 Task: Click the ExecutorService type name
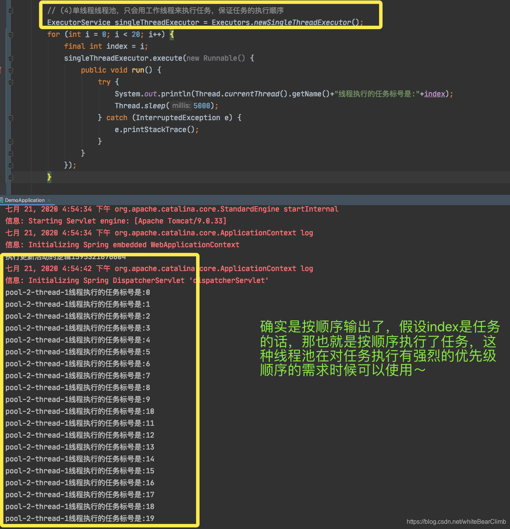pyautogui.click(x=79, y=23)
